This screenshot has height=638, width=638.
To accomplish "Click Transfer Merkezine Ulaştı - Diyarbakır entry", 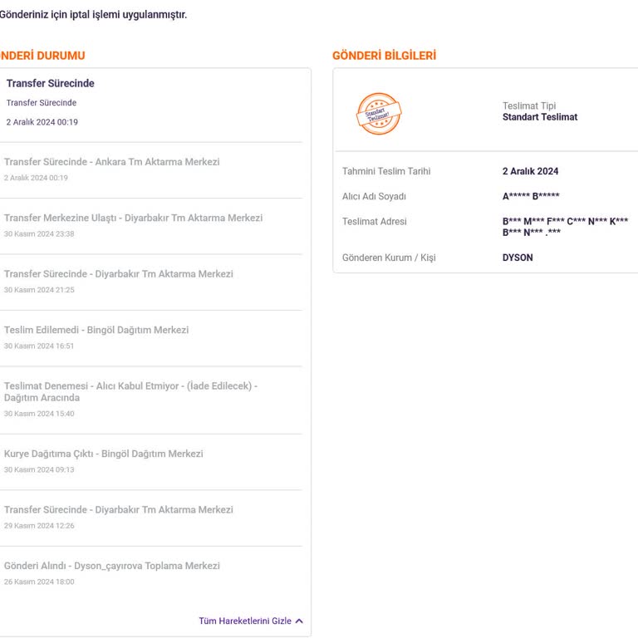I will point(133,218).
